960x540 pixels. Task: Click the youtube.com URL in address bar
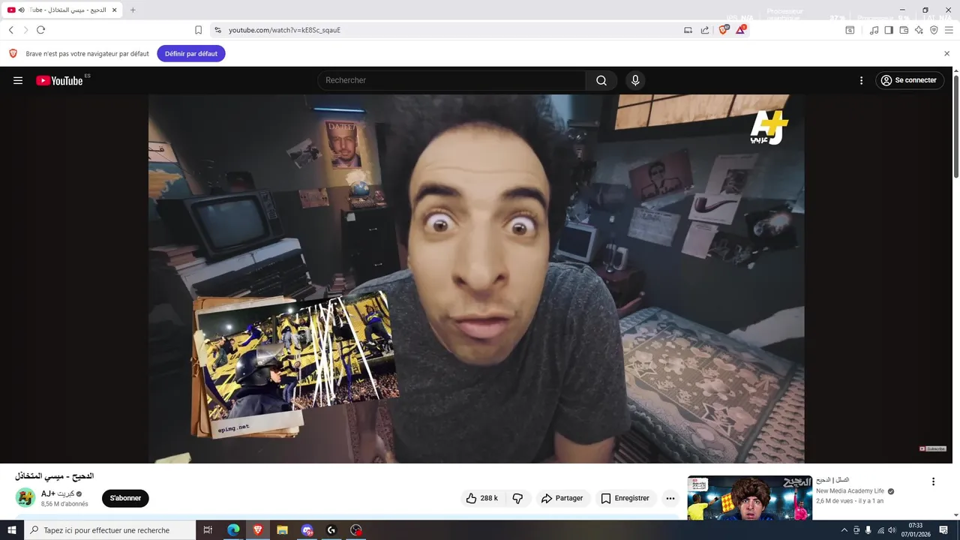pos(284,30)
